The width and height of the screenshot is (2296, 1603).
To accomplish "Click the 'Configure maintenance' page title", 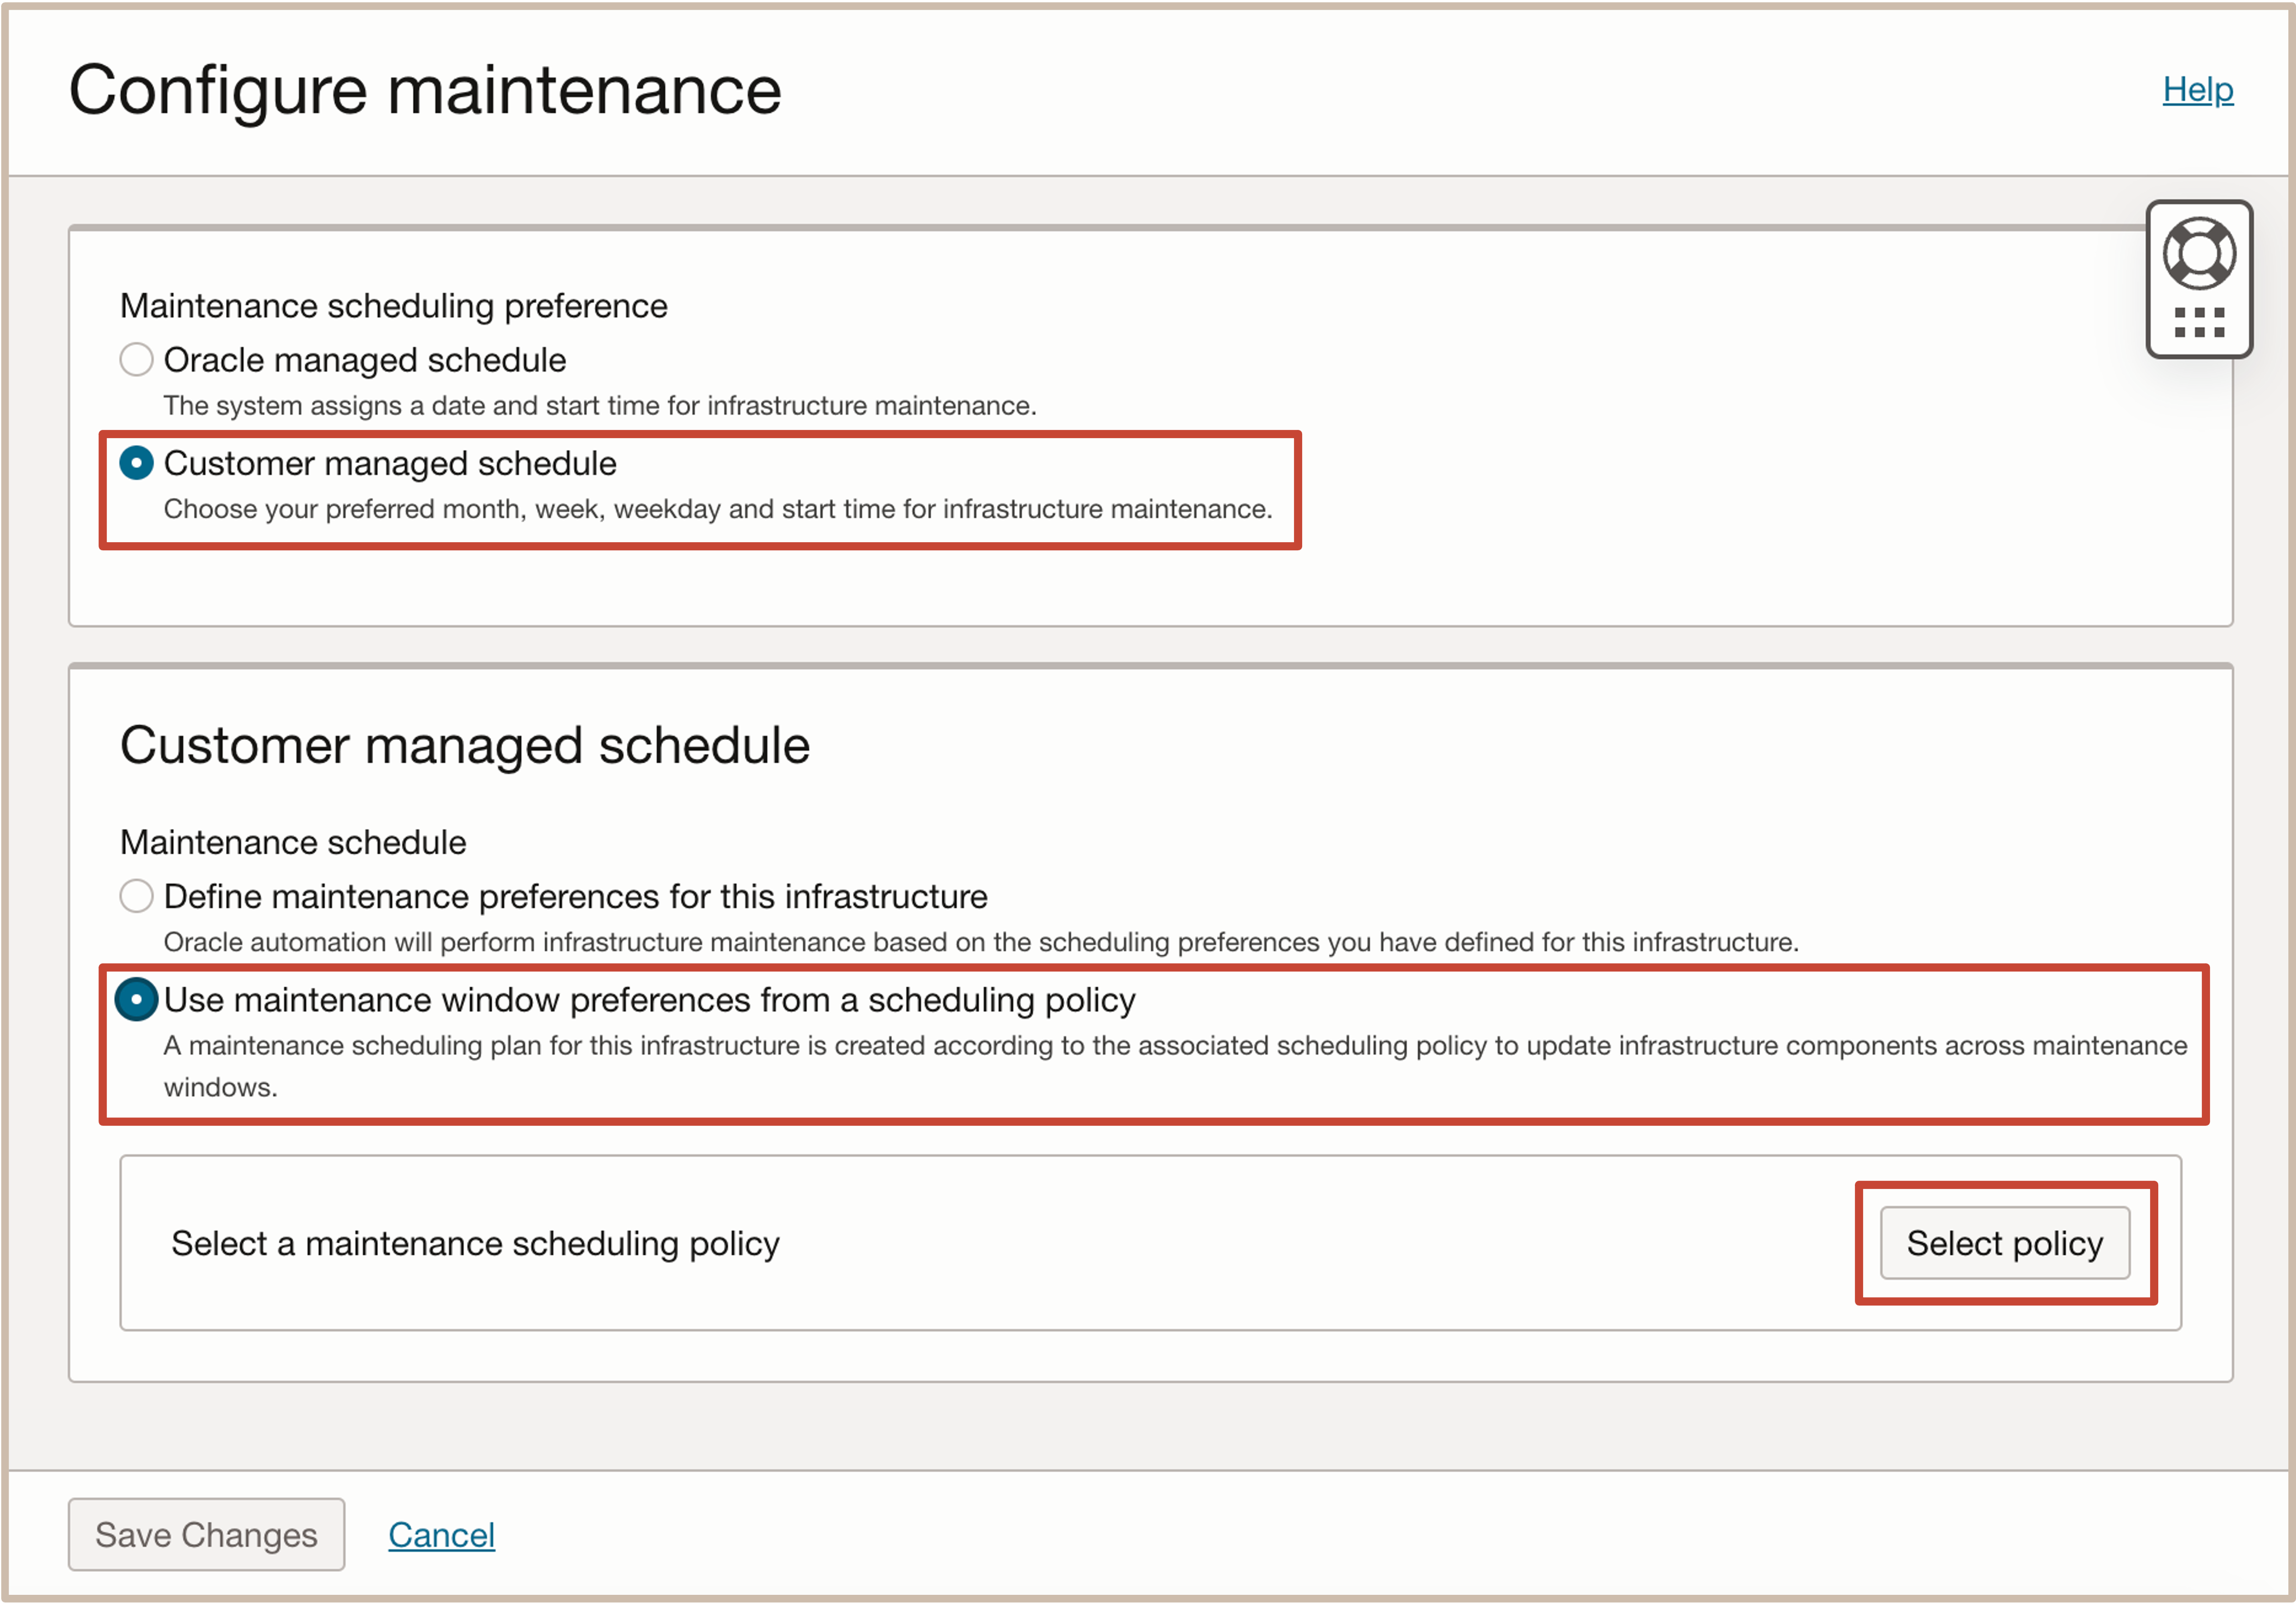I will (424, 90).
